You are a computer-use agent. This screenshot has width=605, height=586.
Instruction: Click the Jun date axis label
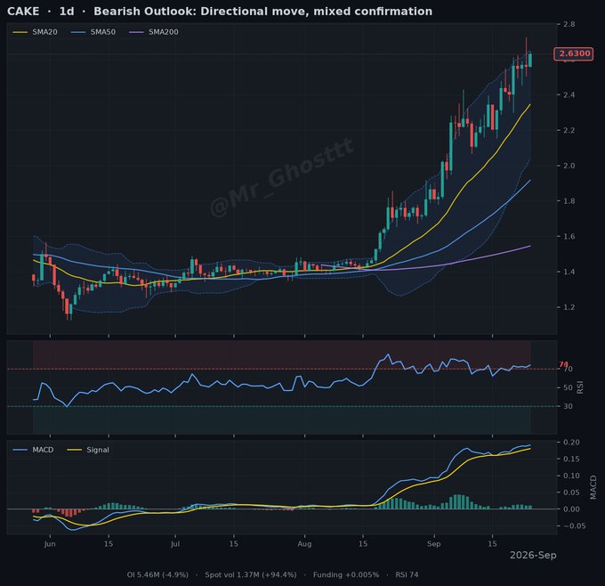(x=50, y=544)
